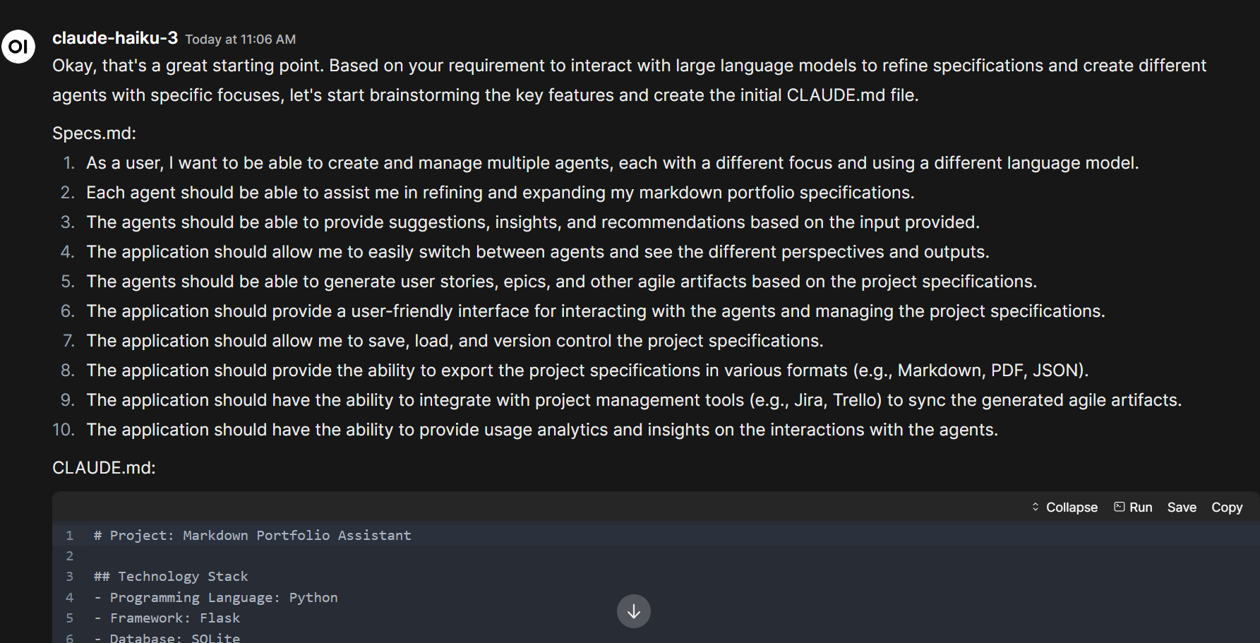
Task: Click spec item 10 about usage analytics
Action: point(542,430)
